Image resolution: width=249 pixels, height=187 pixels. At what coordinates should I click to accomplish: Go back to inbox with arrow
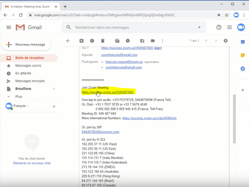tap(68, 41)
